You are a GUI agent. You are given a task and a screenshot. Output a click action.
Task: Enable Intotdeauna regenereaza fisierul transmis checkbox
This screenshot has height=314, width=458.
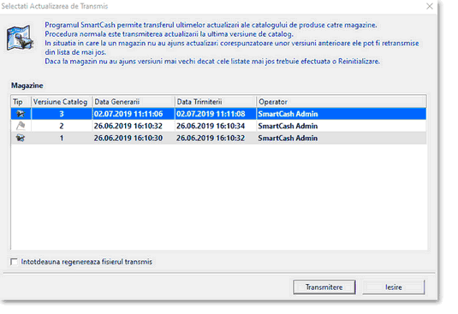(x=14, y=262)
